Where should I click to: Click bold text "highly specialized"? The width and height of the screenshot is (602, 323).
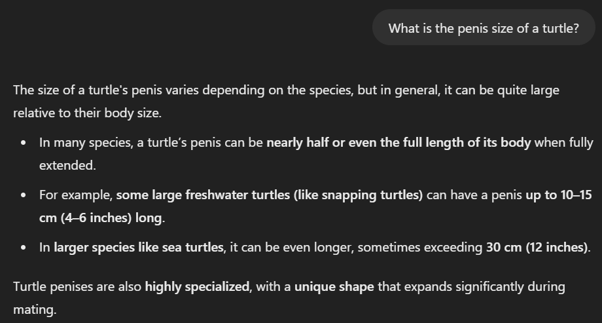[197, 287]
